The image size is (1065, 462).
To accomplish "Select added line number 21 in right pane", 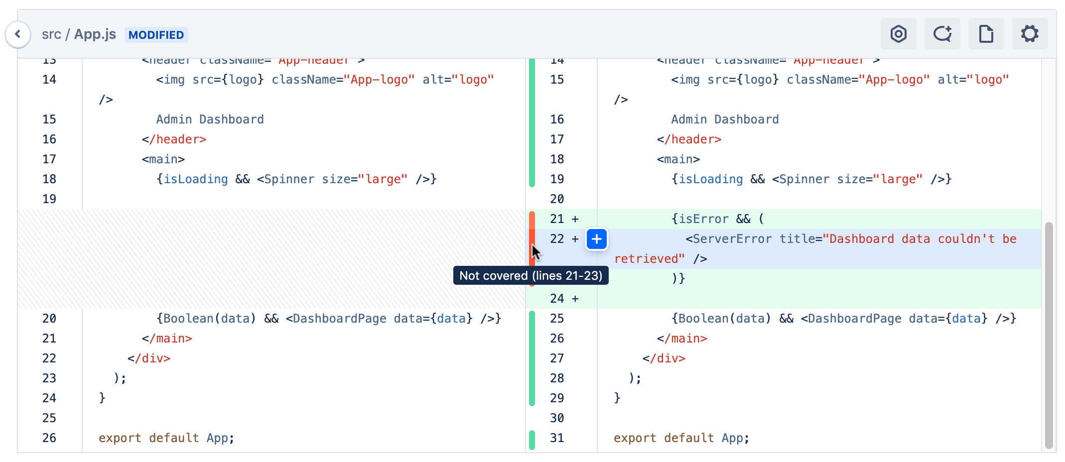I will coord(557,219).
